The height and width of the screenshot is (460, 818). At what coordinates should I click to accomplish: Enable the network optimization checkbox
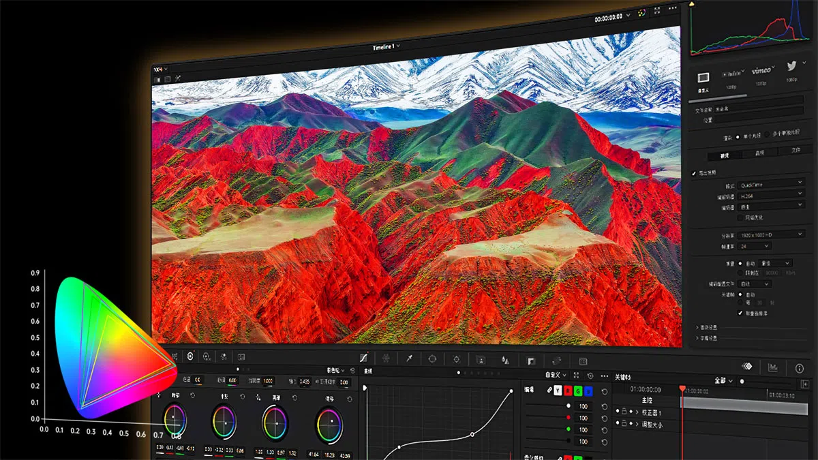[740, 218]
